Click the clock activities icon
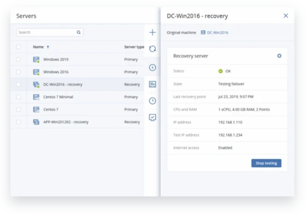The height and width of the screenshot is (214, 307). (152, 101)
